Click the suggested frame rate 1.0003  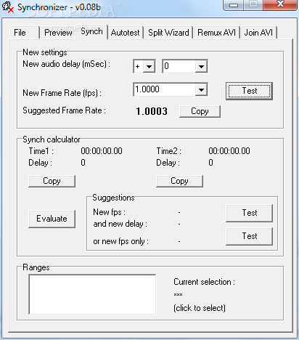152,111
